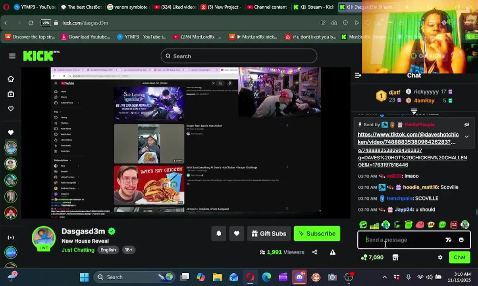This screenshot has height=286, width=478.
Task: Open screenshot camera icon in address bar
Action: 334,23
